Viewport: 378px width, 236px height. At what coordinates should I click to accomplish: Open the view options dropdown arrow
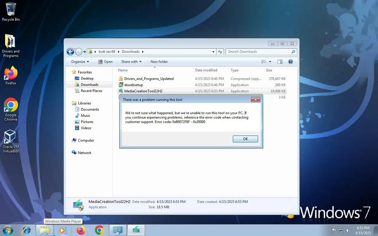coord(270,62)
